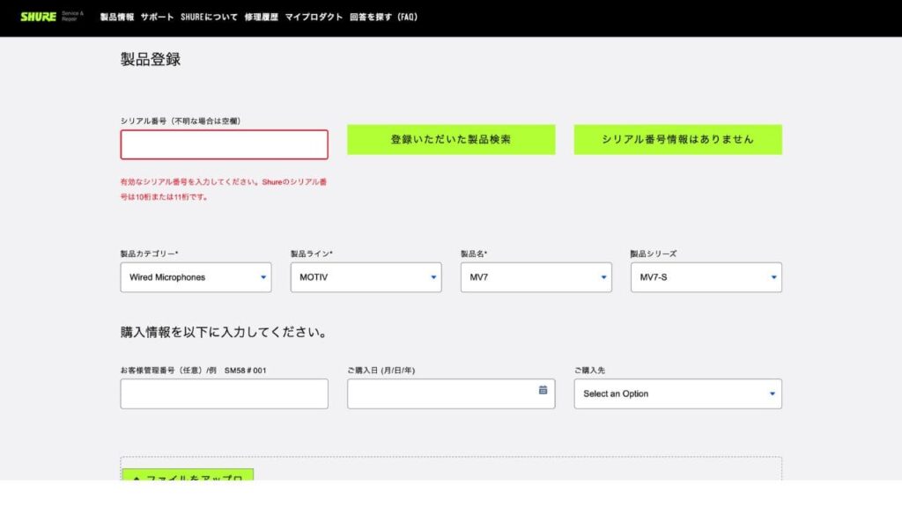Click the ファイルをアップロード button label
The width and height of the screenshot is (902, 507).
[194, 478]
